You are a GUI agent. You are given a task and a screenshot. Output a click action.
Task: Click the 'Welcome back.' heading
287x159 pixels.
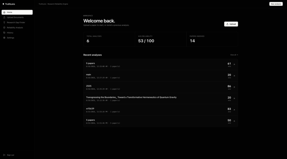tap(99, 21)
